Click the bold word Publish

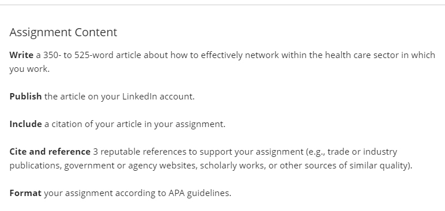[25, 97]
